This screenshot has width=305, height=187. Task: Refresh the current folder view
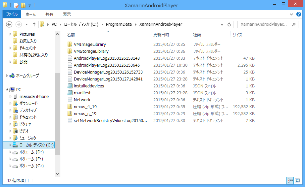point(229,24)
